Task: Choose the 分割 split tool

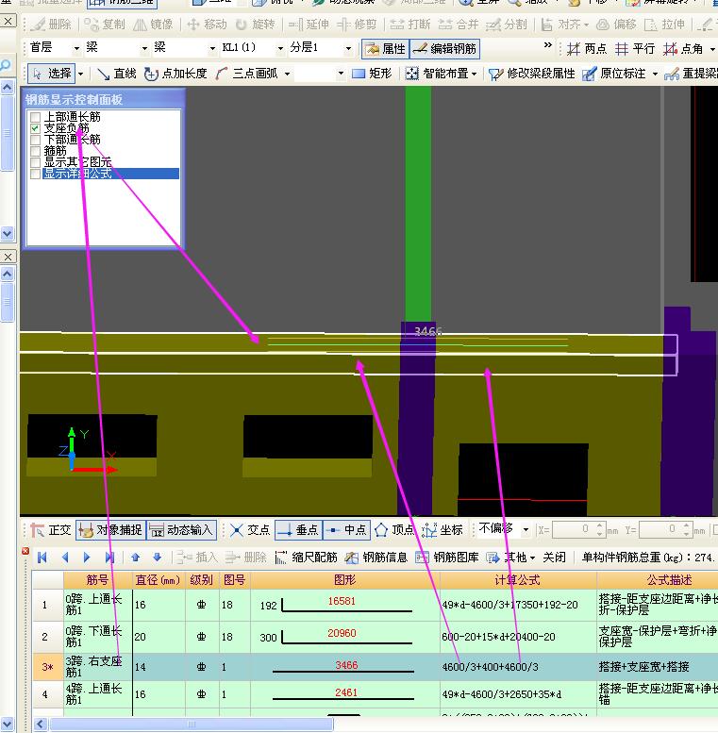Action: click(507, 24)
